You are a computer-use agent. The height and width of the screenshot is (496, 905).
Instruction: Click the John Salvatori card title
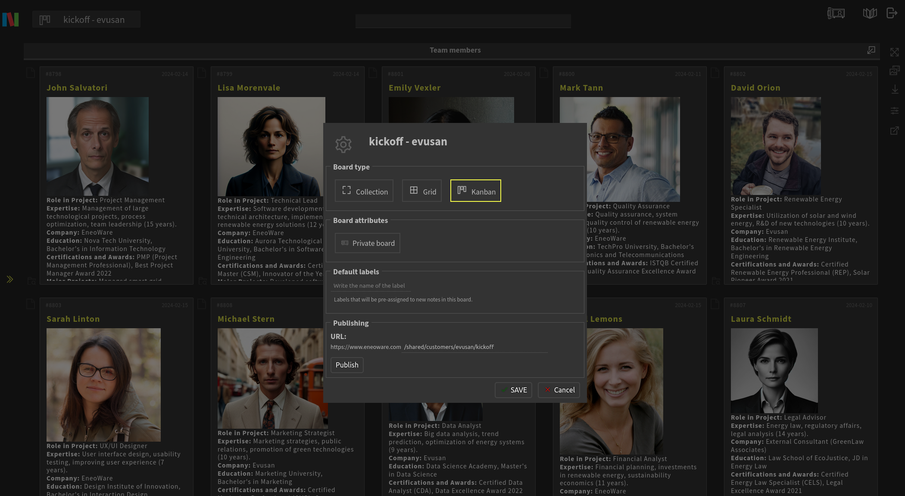pyautogui.click(x=77, y=88)
